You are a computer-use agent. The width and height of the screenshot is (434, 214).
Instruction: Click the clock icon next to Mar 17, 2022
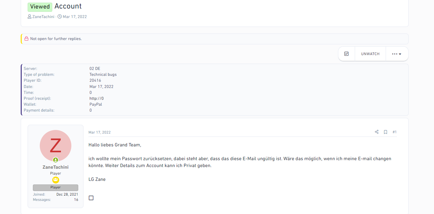60,16
